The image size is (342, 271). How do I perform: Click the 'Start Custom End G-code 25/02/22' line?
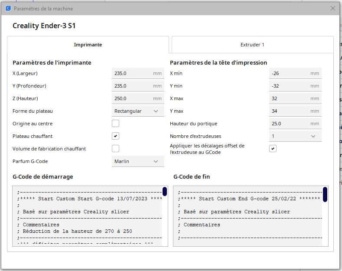249,199
